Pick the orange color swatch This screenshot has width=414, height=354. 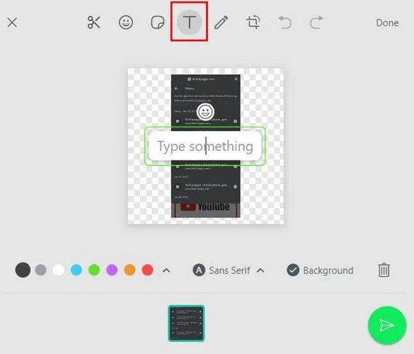coord(130,270)
